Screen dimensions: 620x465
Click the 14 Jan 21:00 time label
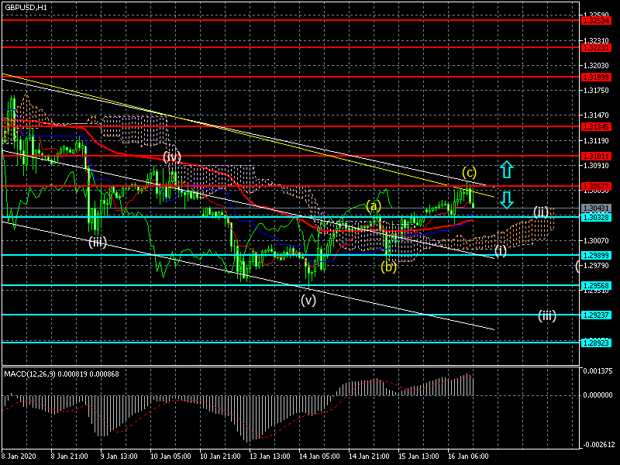coord(369,456)
